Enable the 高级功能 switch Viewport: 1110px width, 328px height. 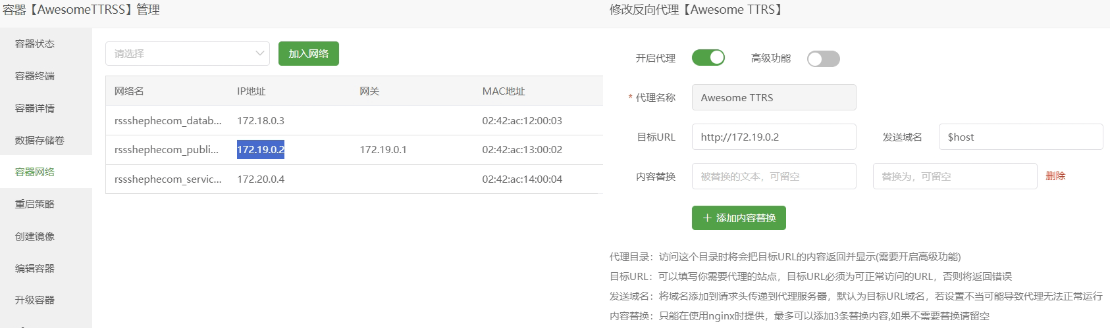coord(823,59)
